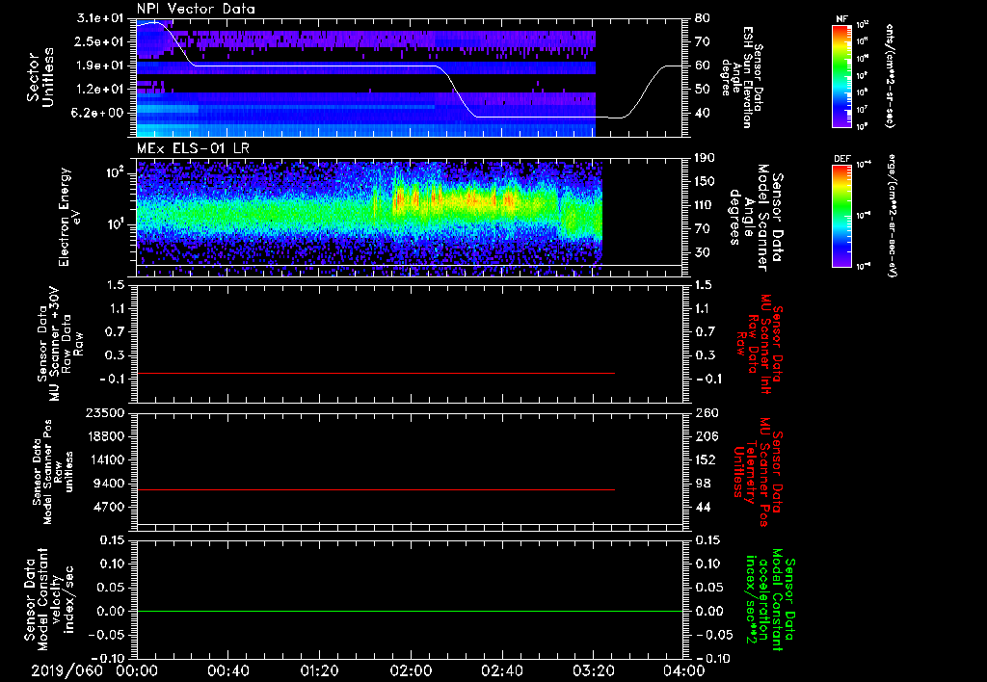Click the "NPI Vector Data" panel title
The image size is (987, 682).
pyautogui.click(x=196, y=9)
